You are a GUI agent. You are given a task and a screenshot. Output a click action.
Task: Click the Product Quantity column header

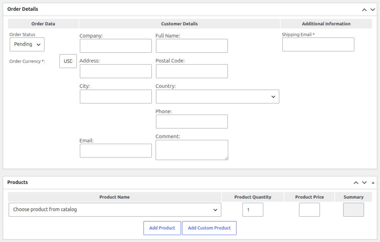pyautogui.click(x=253, y=197)
